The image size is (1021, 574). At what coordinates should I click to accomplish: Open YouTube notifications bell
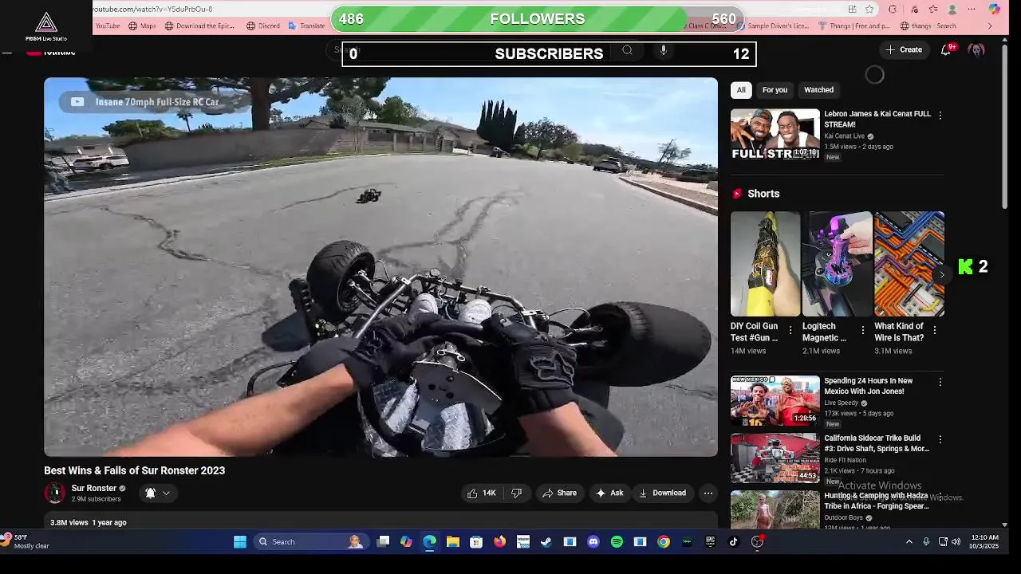tap(946, 49)
